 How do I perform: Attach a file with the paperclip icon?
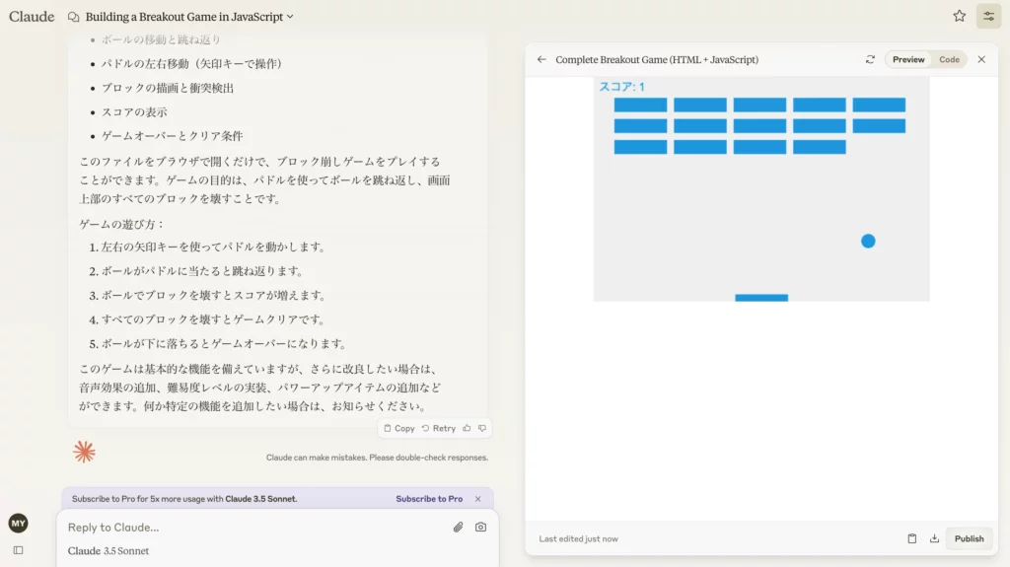coord(458,527)
